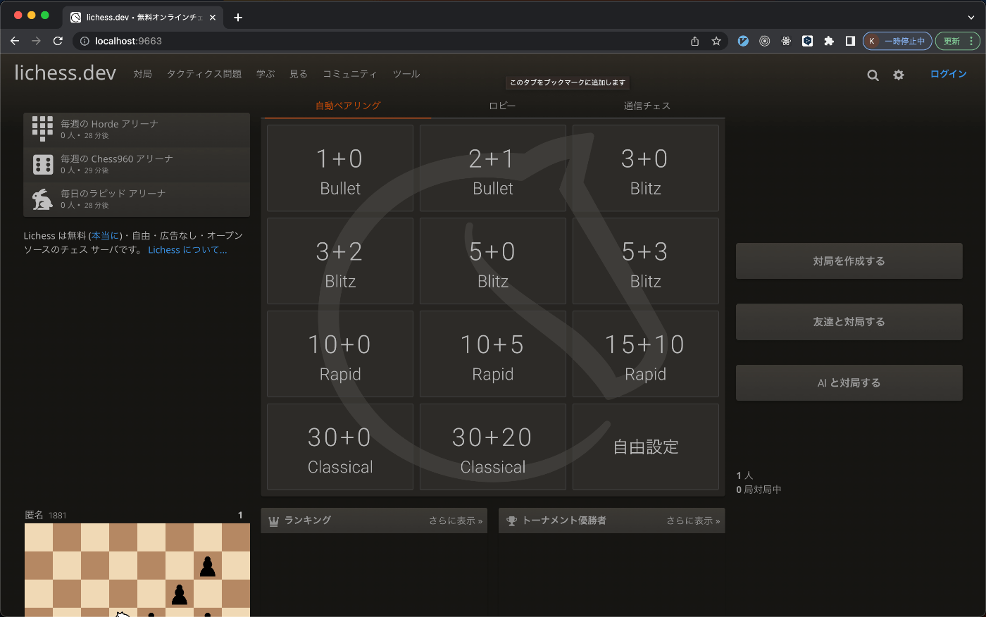
Task: Click the blue bird extension icon
Action: [743, 41]
